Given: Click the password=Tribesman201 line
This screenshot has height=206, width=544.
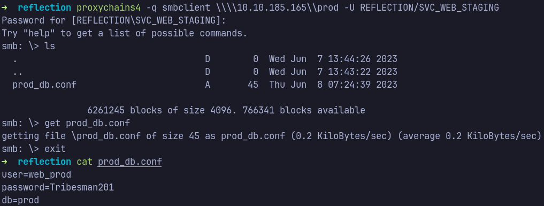Looking at the screenshot, I should pyautogui.click(x=58, y=188).
